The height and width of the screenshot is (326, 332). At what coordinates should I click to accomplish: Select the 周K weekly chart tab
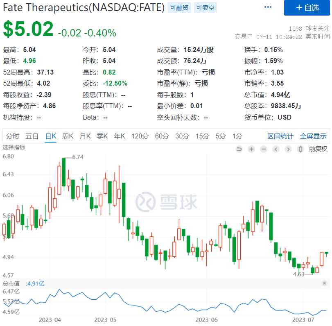pyautogui.click(x=68, y=136)
